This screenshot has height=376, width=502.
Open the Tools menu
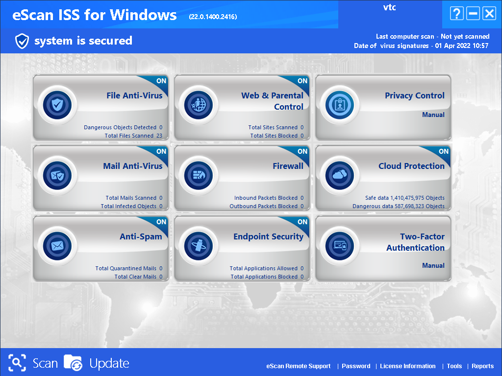coord(454,366)
